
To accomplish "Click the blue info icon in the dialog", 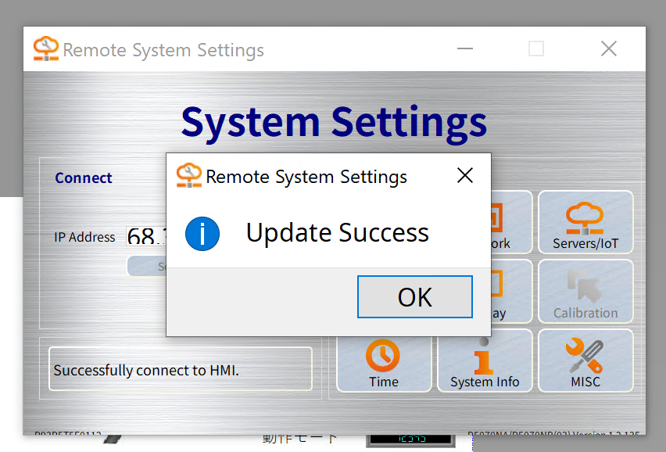I will pos(202,233).
